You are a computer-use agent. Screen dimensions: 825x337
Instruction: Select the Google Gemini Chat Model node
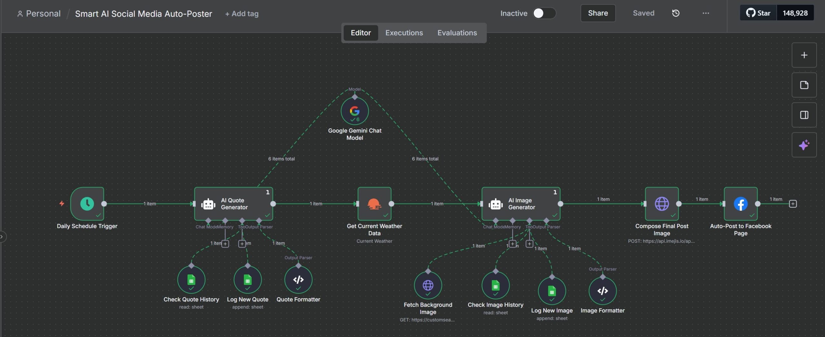pos(354,111)
